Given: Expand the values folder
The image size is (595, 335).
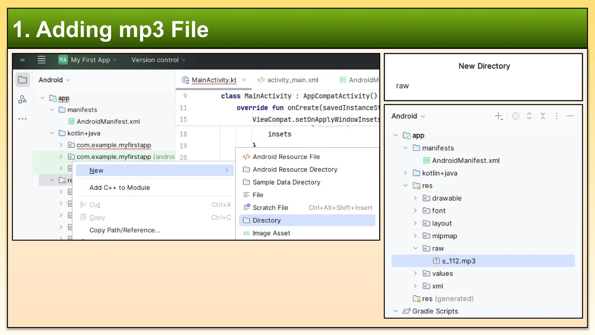Looking at the screenshot, I should coord(415,274).
